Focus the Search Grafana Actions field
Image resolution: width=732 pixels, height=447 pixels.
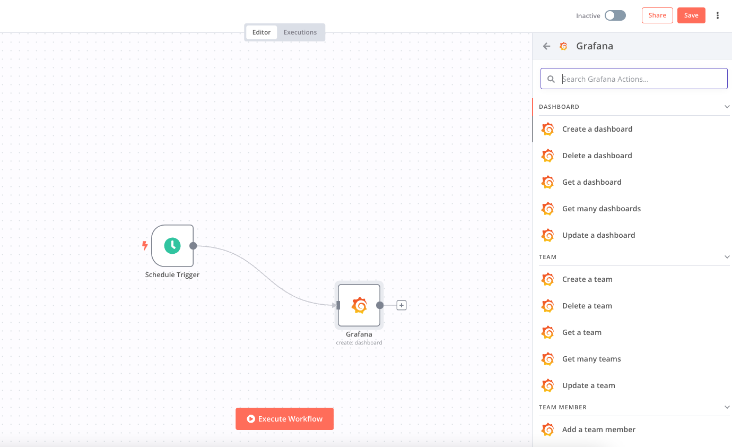point(642,79)
